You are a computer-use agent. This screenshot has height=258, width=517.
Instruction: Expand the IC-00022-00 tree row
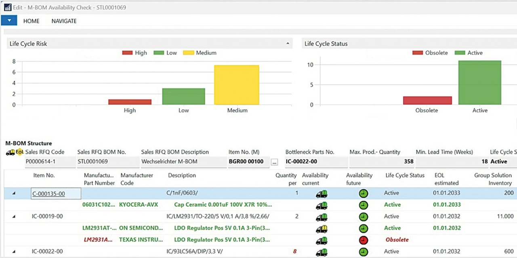(14, 252)
